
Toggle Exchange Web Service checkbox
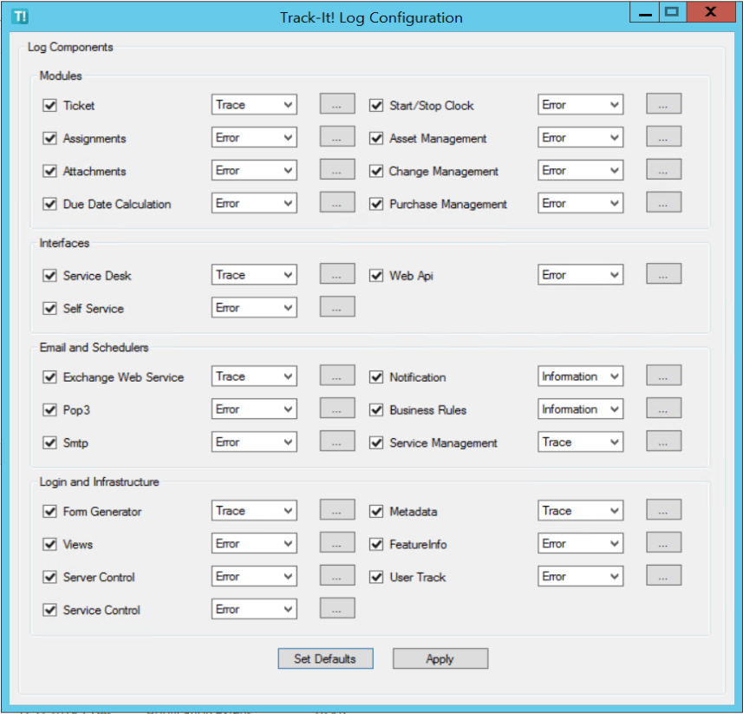[49, 377]
